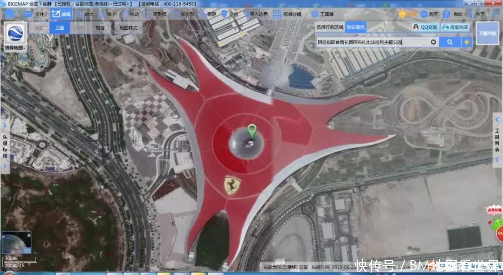Open the 选择地图 map source dropdown
503x275 pixels.
click(x=16, y=36)
